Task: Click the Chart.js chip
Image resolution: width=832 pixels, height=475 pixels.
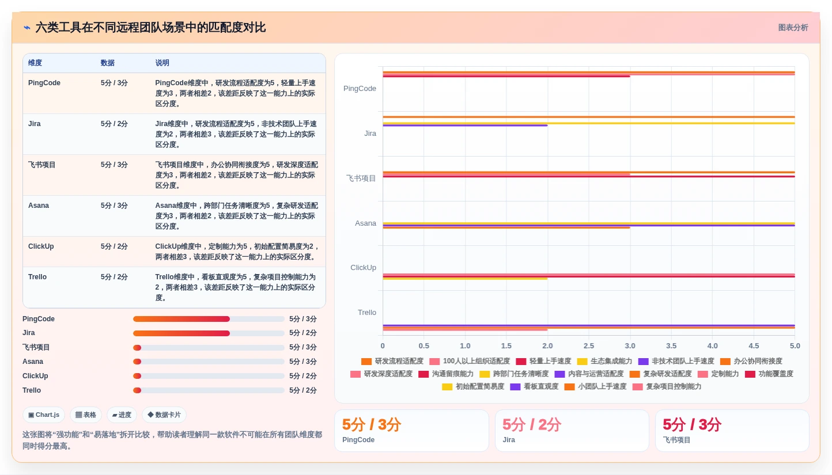Action: pos(44,415)
